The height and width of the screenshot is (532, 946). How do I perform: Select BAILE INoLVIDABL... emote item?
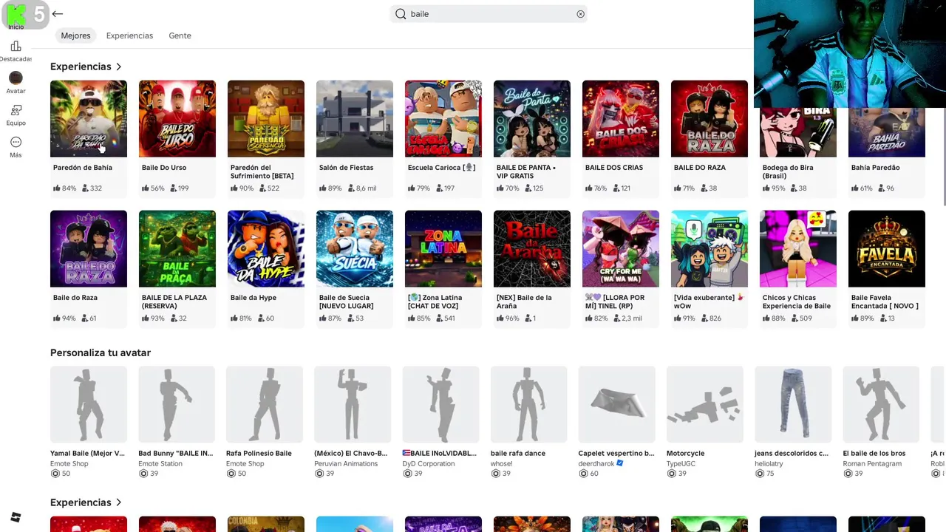click(x=441, y=405)
